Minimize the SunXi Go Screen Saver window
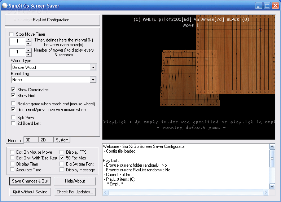Image resolution: width=281 pixels, height=202 pixels. pyautogui.click(x=258, y=6)
